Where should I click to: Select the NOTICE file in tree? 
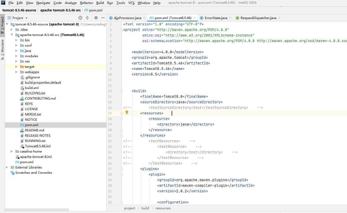click(x=31, y=119)
